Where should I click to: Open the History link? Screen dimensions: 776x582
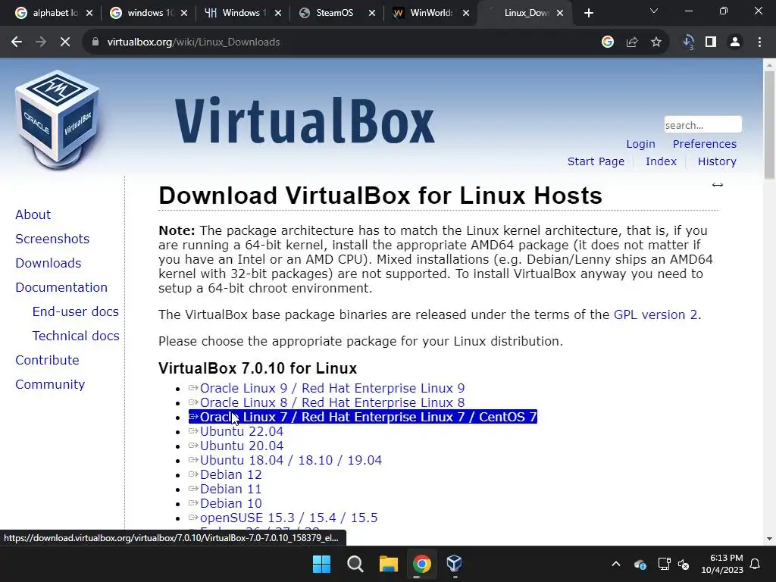pyautogui.click(x=717, y=161)
